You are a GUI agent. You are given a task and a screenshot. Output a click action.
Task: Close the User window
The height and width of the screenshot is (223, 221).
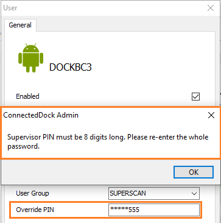coord(211,8)
